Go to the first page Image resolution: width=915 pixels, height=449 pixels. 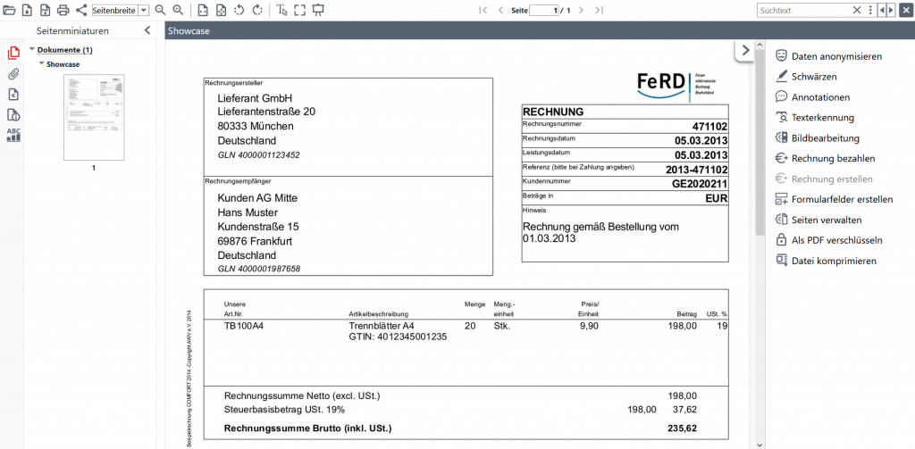tap(483, 10)
